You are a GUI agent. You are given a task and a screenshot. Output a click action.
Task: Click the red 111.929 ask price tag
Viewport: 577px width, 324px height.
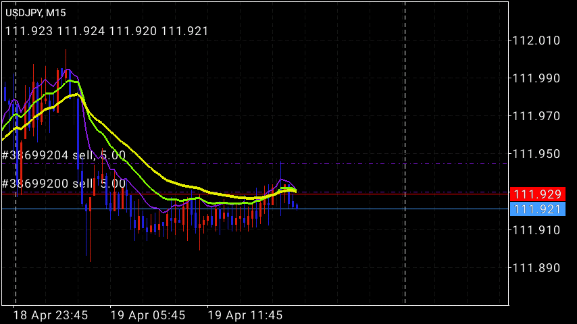coord(537,194)
